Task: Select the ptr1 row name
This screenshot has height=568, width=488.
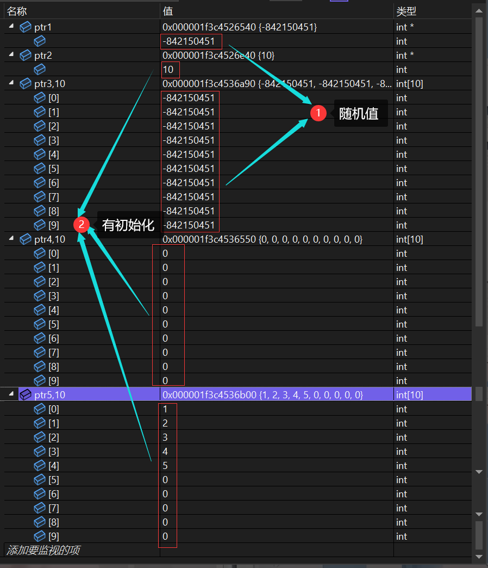Action: click(43, 27)
